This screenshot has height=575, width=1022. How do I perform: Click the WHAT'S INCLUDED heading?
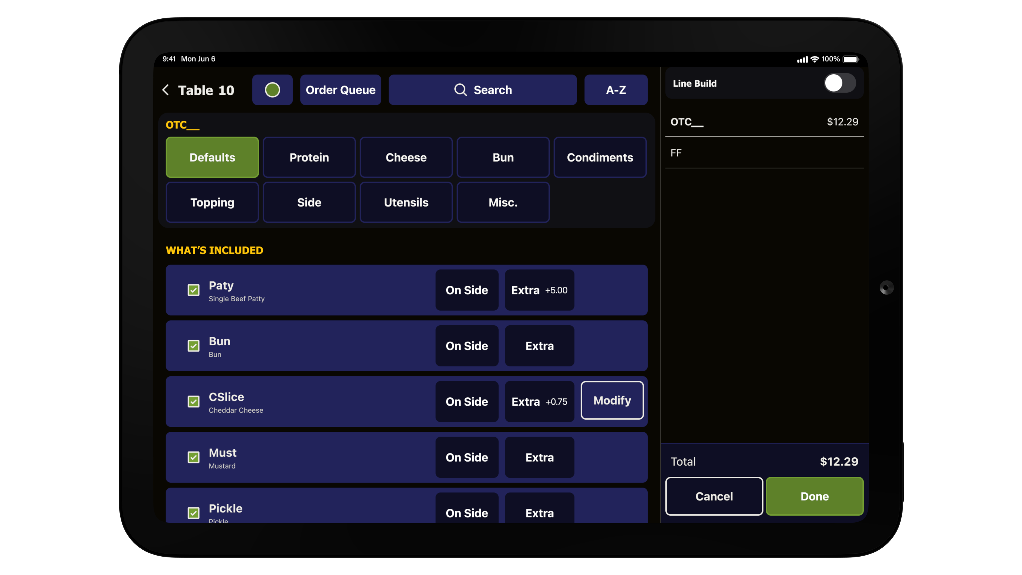pyautogui.click(x=214, y=250)
